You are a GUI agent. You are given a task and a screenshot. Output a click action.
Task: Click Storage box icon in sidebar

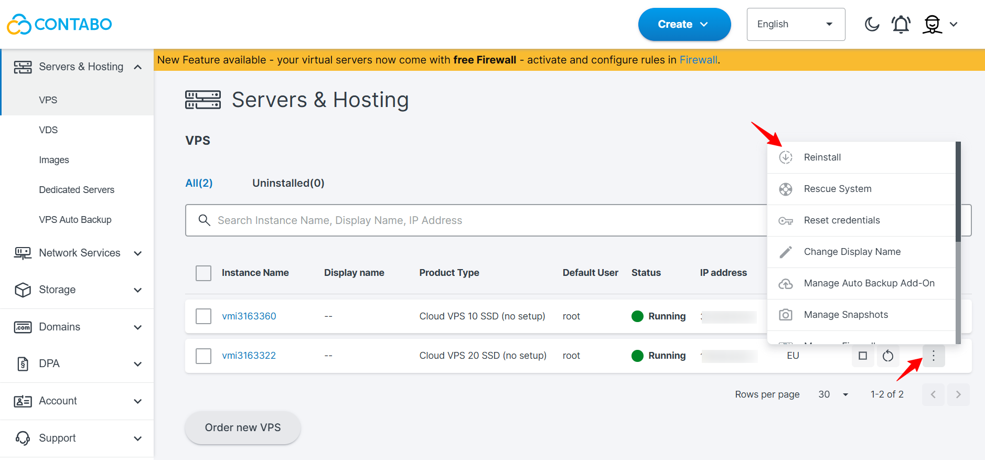pyautogui.click(x=23, y=290)
